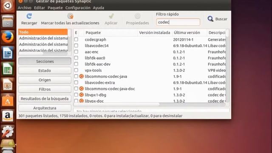The image size is (272, 153).
Task: Select the codecgraph package name
Action: [95, 40]
